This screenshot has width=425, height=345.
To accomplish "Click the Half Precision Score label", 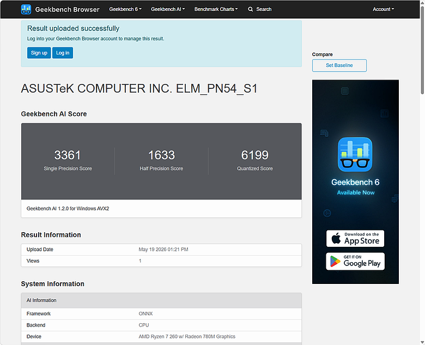I will [x=161, y=169].
